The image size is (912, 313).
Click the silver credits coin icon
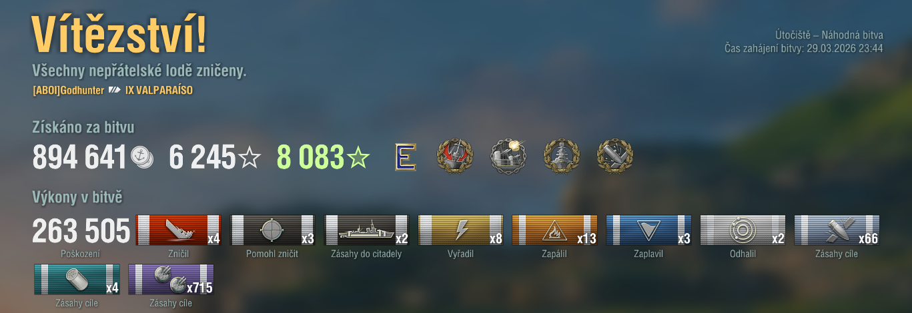coord(141,157)
